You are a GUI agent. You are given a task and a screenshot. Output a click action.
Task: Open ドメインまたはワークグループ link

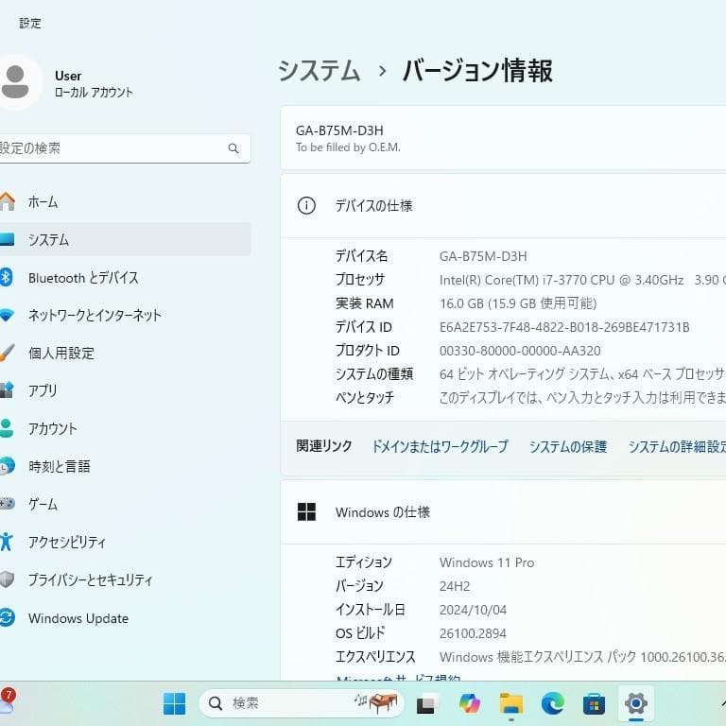(x=440, y=446)
